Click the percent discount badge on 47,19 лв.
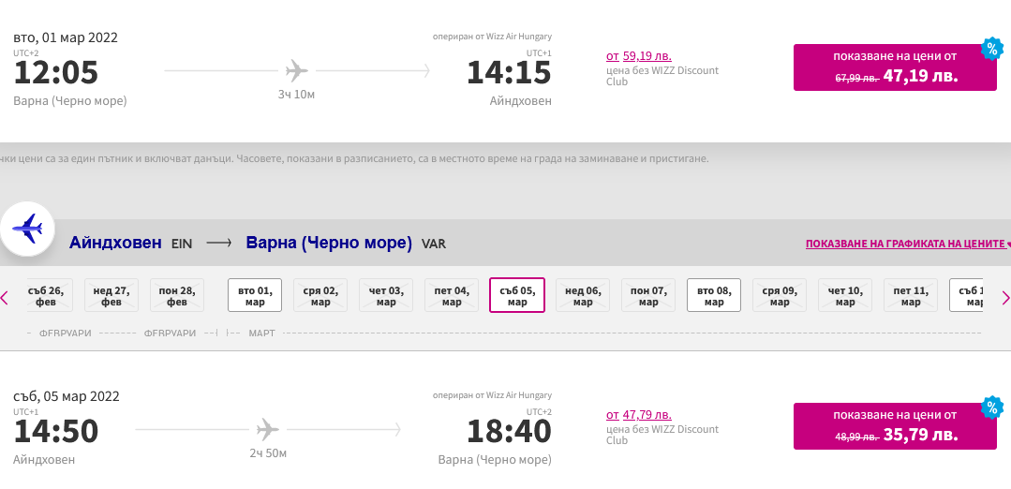This screenshot has width=1011, height=489. click(991, 49)
